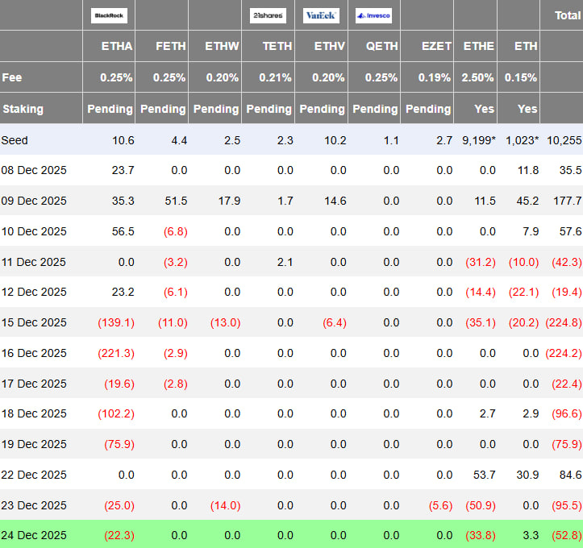Click the ETHE ticker header

tap(479, 47)
